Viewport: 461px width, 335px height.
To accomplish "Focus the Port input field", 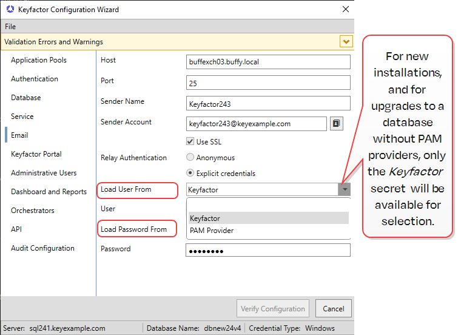I will [x=268, y=83].
